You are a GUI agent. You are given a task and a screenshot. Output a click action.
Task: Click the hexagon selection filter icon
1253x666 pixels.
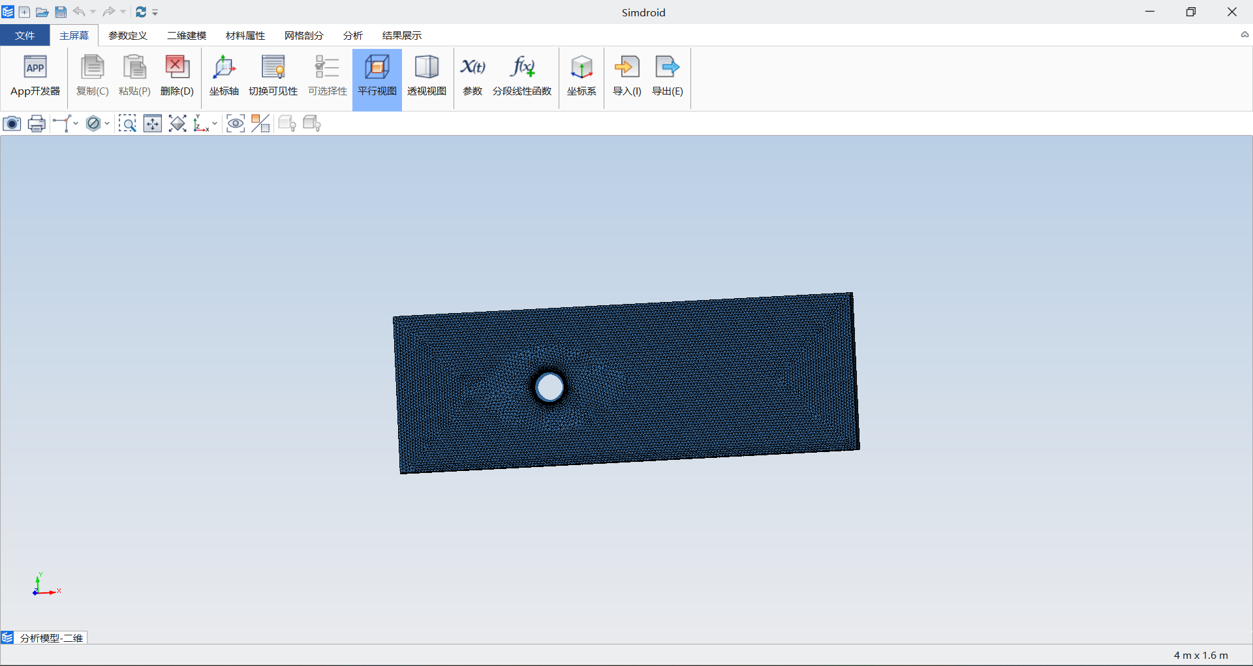coord(93,123)
